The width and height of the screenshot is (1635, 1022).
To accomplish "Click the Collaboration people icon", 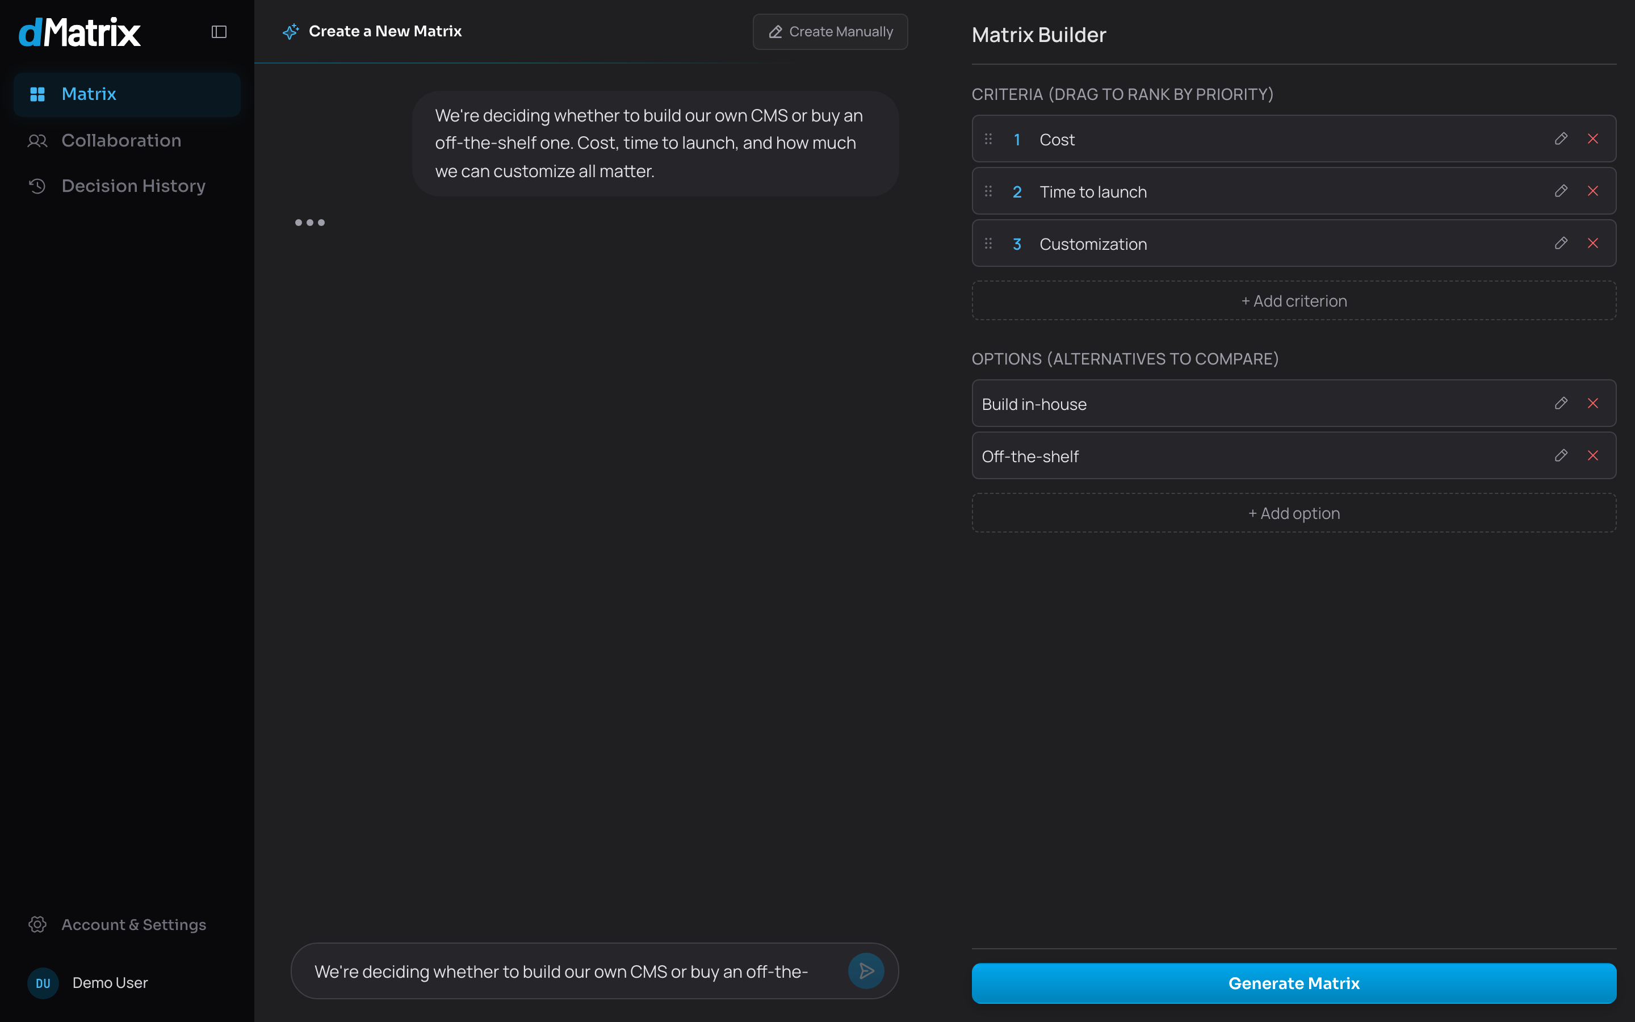I will coord(37,141).
